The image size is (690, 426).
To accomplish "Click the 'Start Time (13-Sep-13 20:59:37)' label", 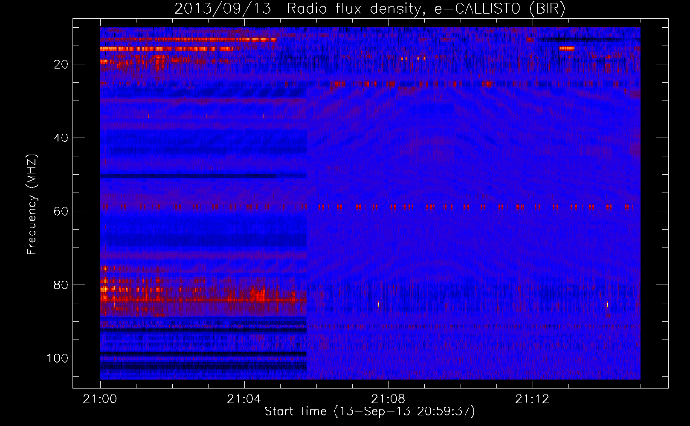I will tap(370, 412).
